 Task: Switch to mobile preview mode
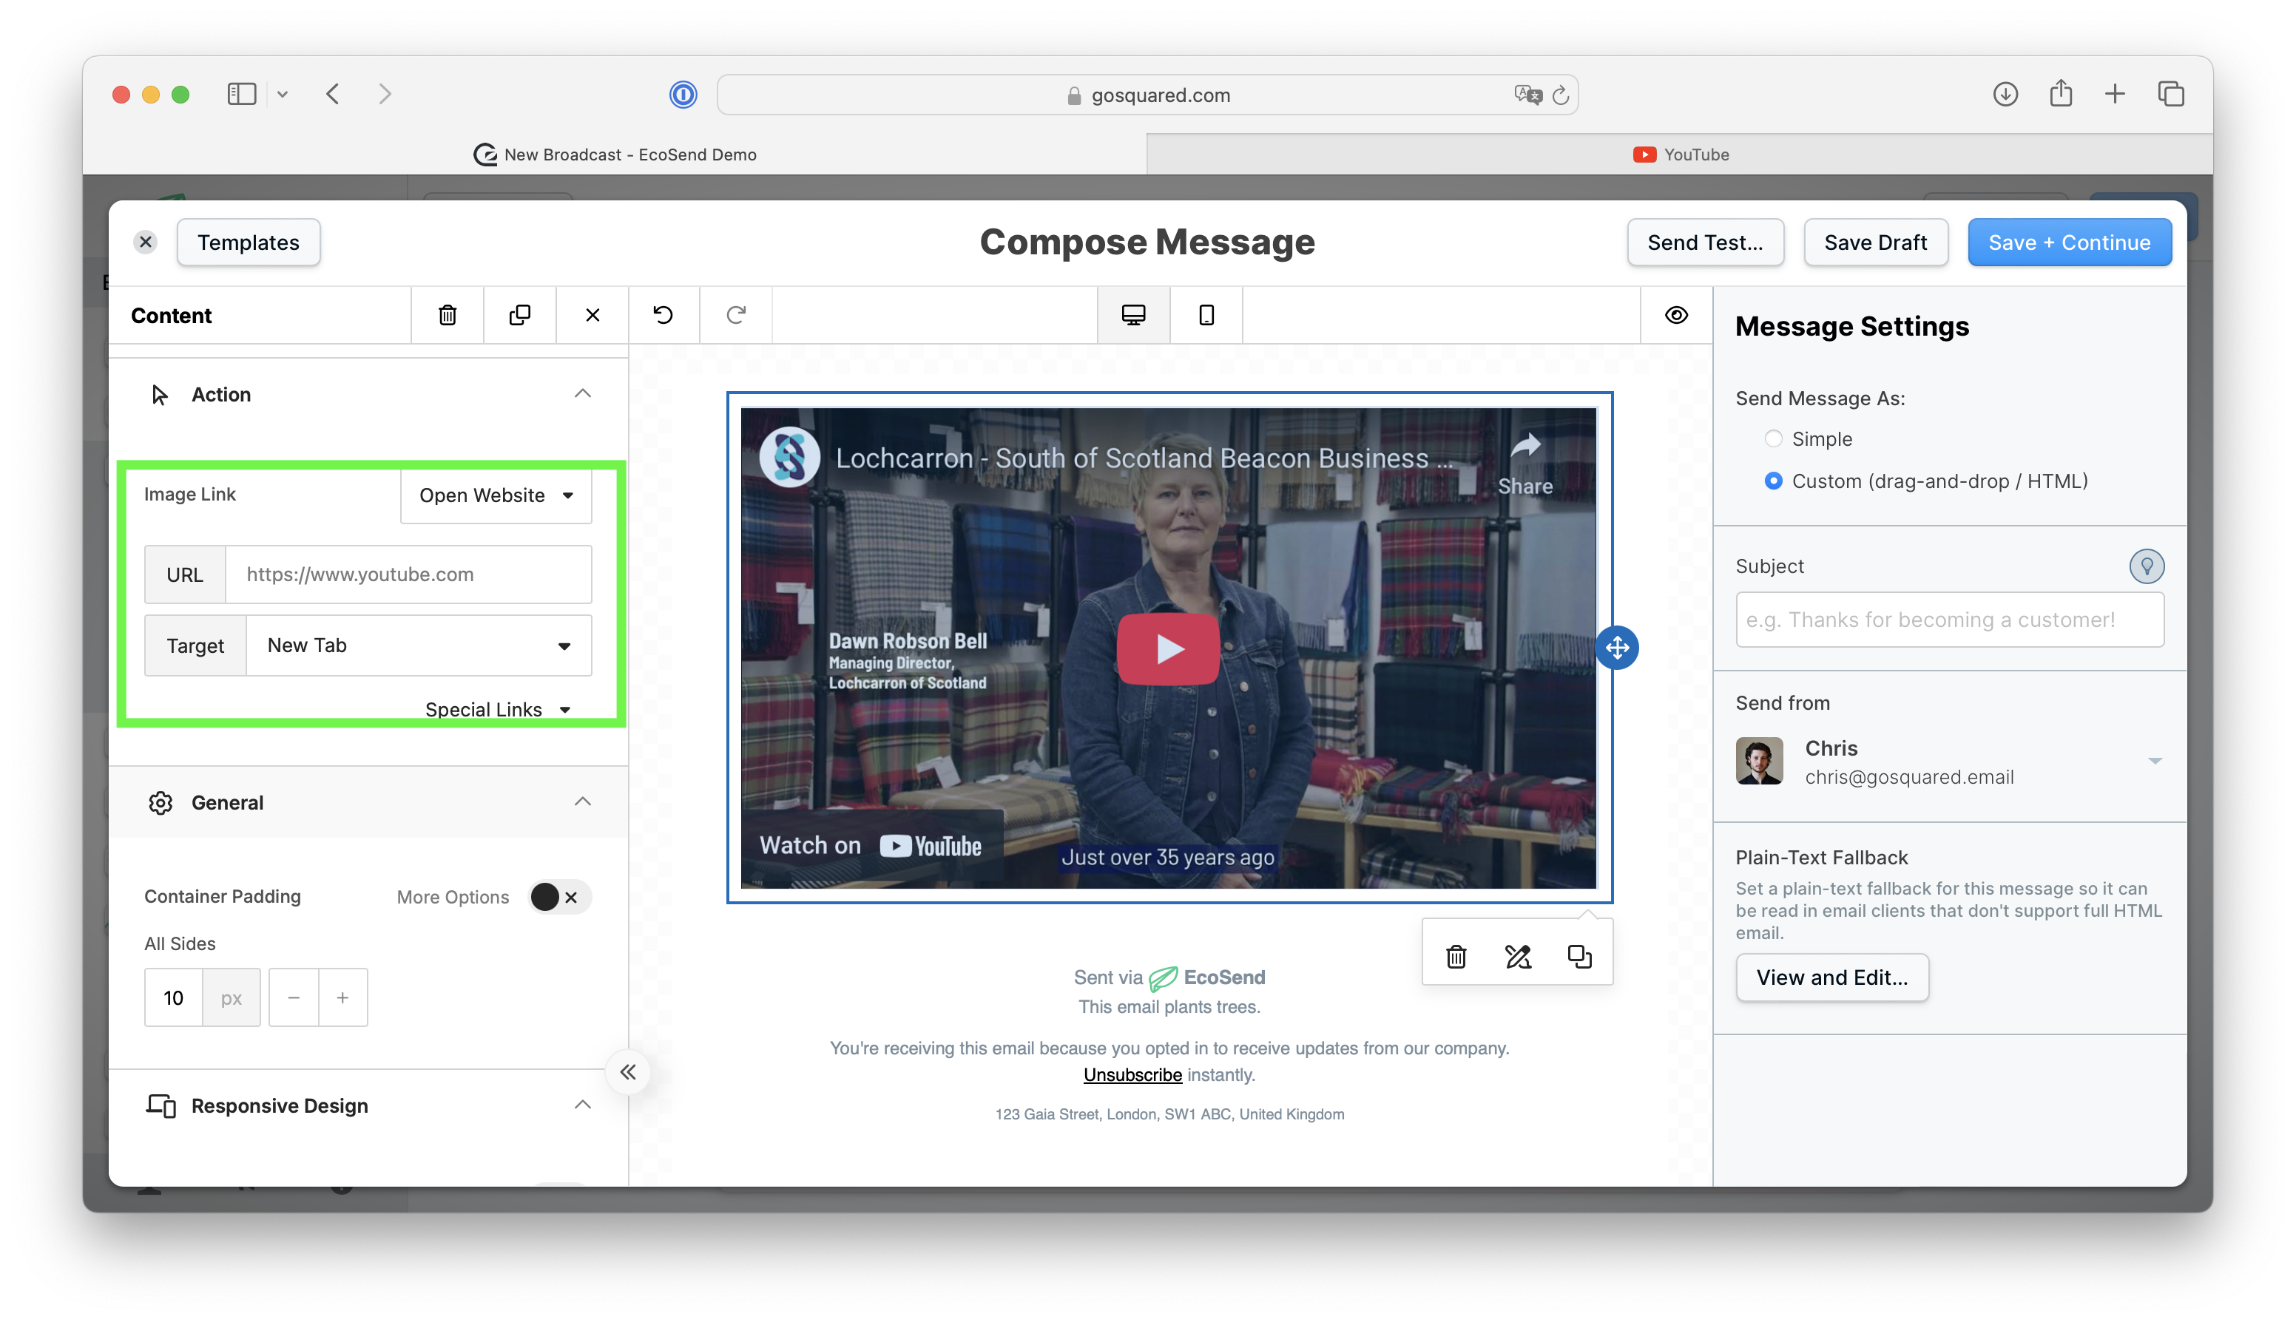point(1206,315)
